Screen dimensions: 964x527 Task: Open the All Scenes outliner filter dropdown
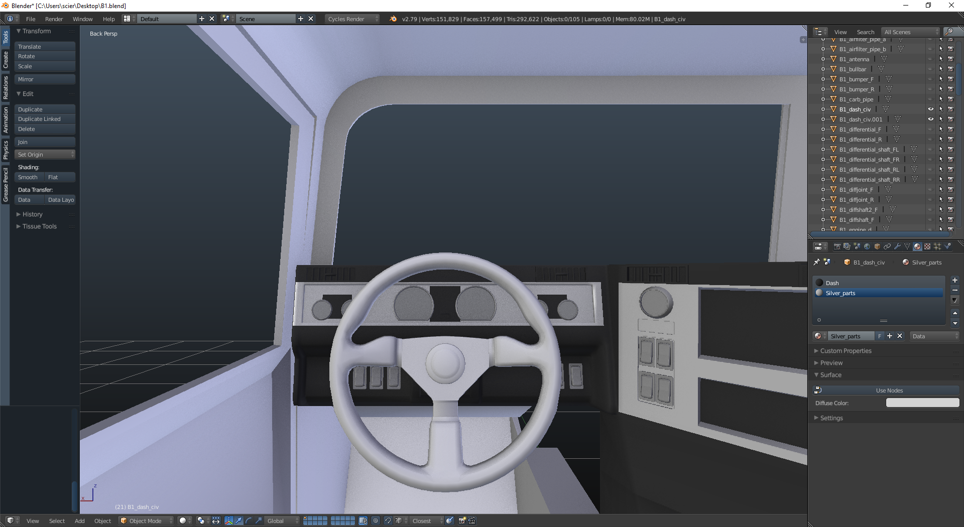pyautogui.click(x=911, y=32)
